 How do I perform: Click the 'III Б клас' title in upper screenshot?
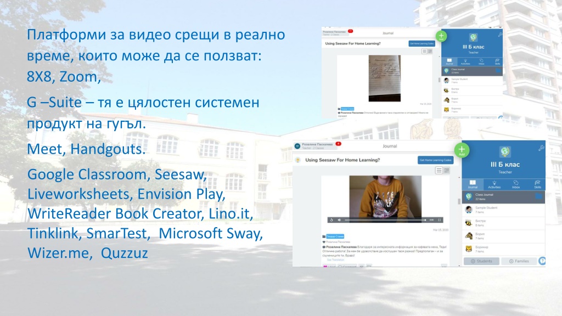(473, 47)
